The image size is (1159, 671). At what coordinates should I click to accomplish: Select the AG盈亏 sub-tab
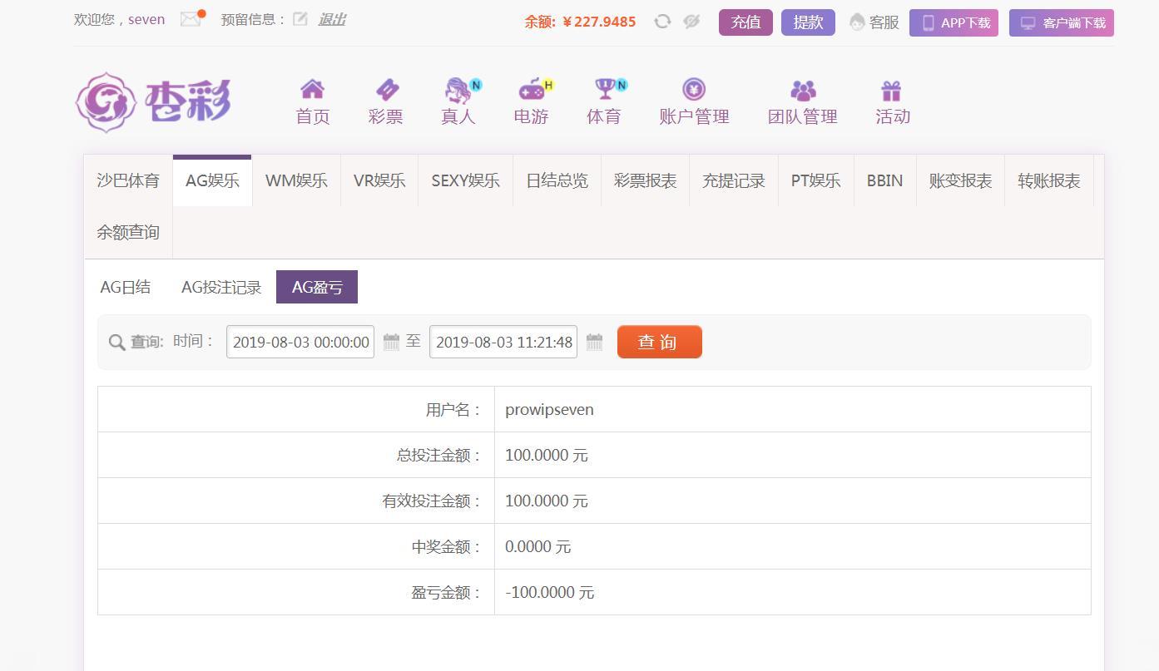317,287
